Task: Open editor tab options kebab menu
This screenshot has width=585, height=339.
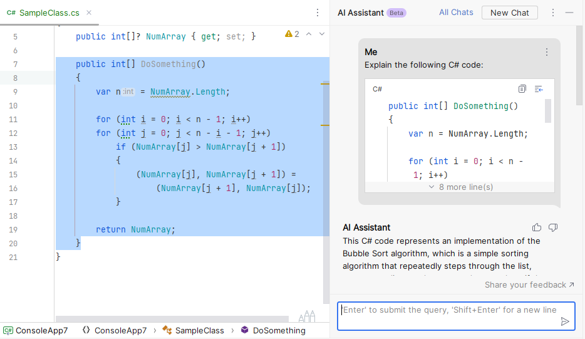Action: [x=318, y=13]
